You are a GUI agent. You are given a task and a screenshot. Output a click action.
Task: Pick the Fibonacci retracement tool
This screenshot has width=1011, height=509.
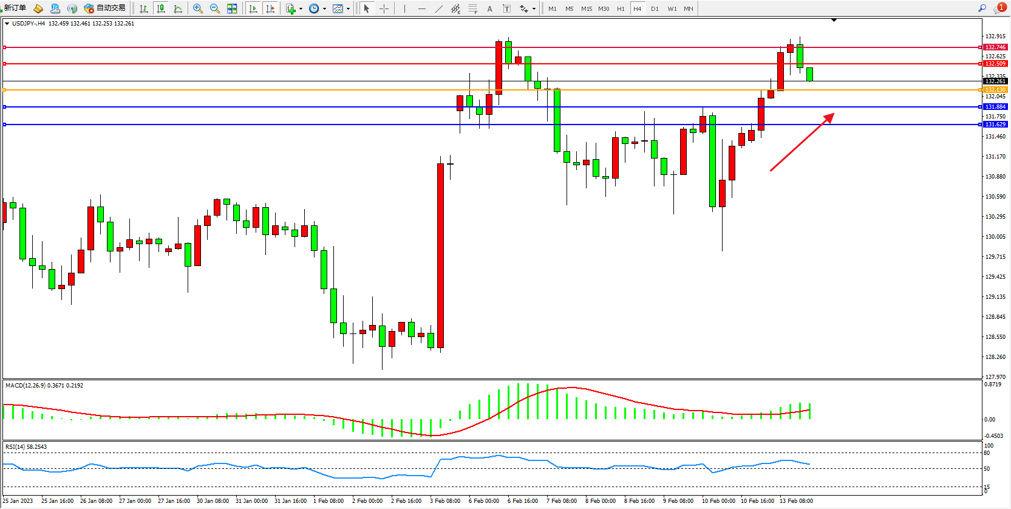coord(473,9)
